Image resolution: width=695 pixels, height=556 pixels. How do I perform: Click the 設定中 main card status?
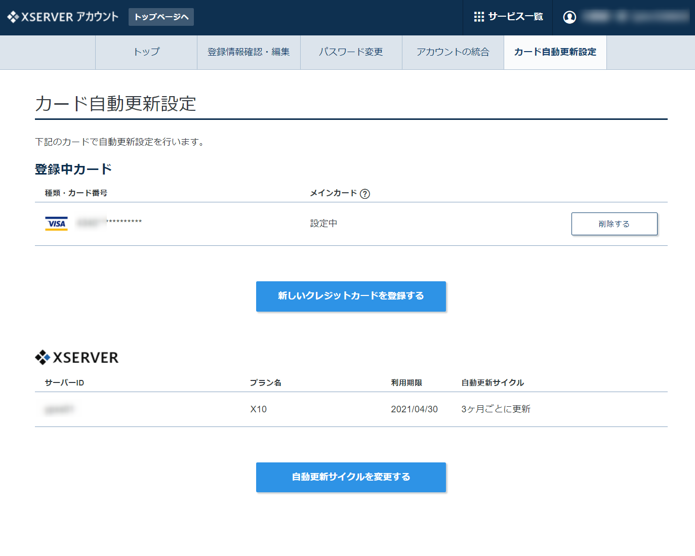[x=323, y=224]
